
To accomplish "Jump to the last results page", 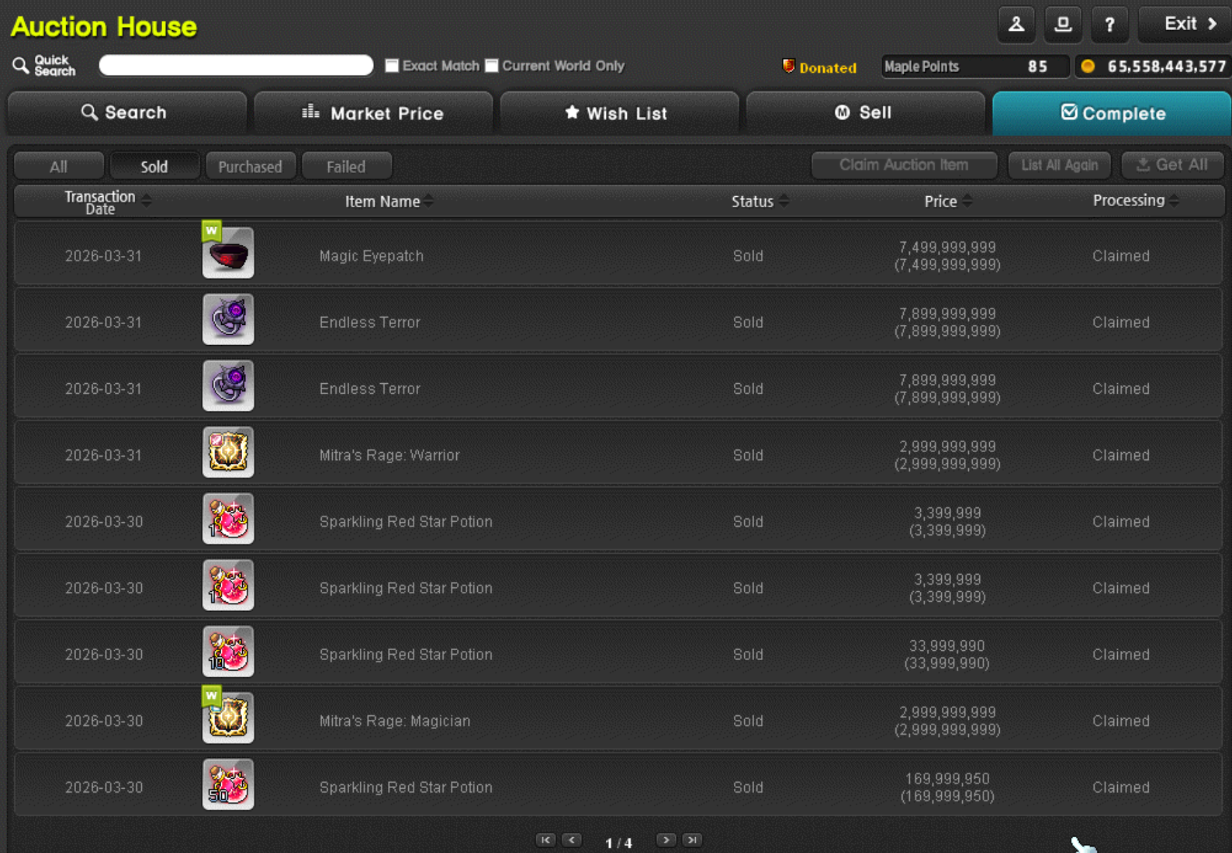I will click(692, 840).
